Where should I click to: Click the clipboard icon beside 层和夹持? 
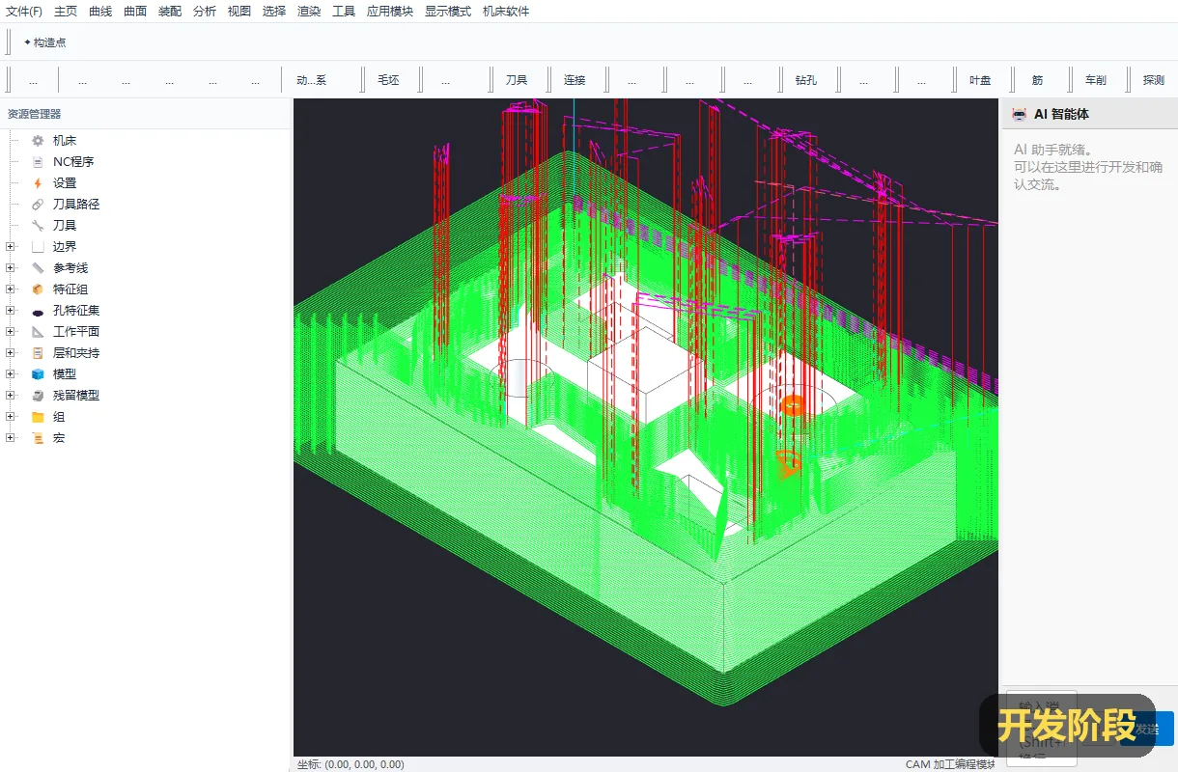coord(38,353)
